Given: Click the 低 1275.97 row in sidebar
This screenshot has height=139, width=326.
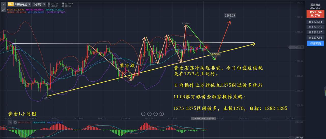Looking at the screenshot, I should pos(315,32).
